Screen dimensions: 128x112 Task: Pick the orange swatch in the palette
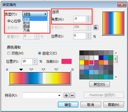[101, 63]
